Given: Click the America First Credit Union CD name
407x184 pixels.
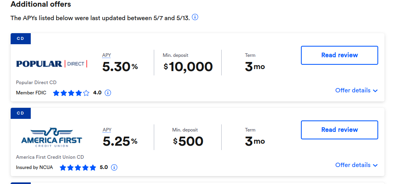Looking at the screenshot, I should 50,157.
